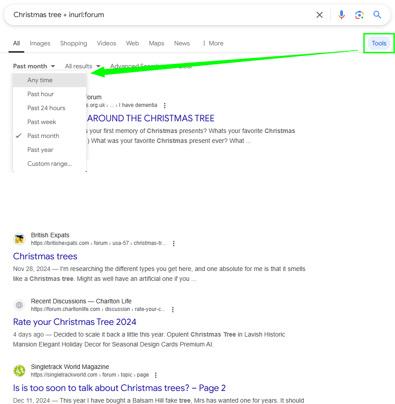Viewport: 395px width, 404px height.
Task: Open Google Lens image search icon
Action: click(359, 15)
